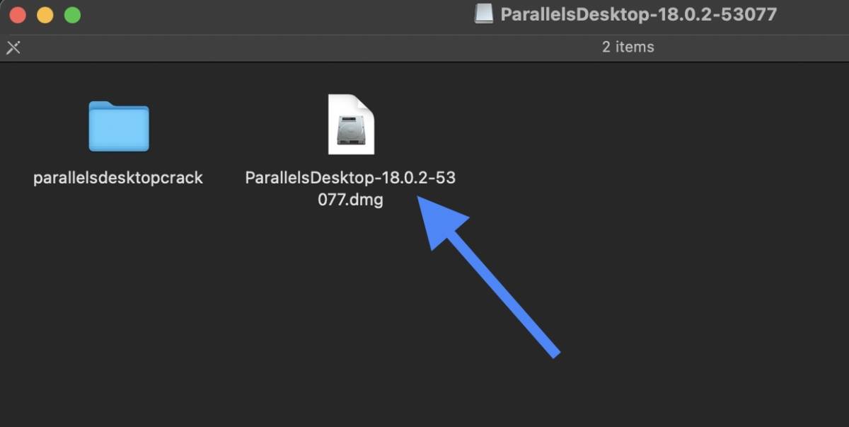Click the "2 items" status bar text

(x=628, y=47)
